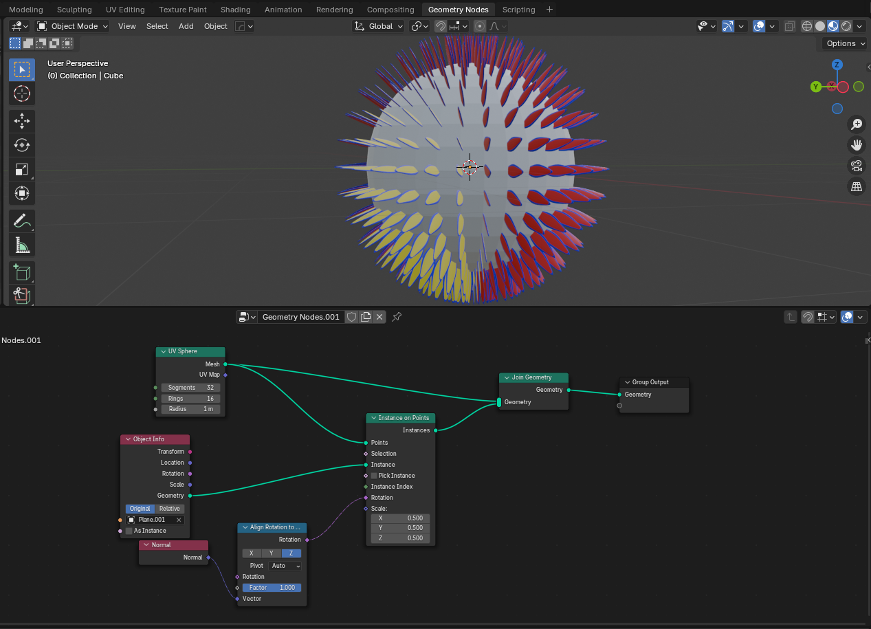Open node tree type dropdown
871x629 pixels.
[247, 317]
